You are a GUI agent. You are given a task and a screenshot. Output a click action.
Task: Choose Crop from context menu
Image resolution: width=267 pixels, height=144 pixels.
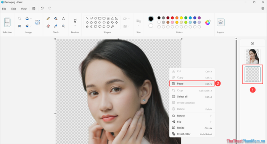[192, 90]
